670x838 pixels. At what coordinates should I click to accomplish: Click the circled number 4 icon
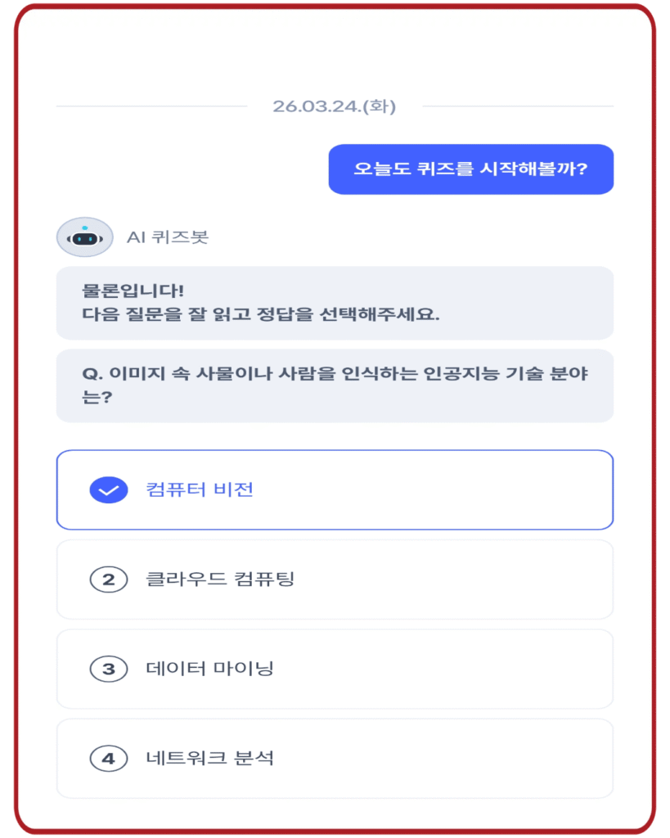[107, 759]
